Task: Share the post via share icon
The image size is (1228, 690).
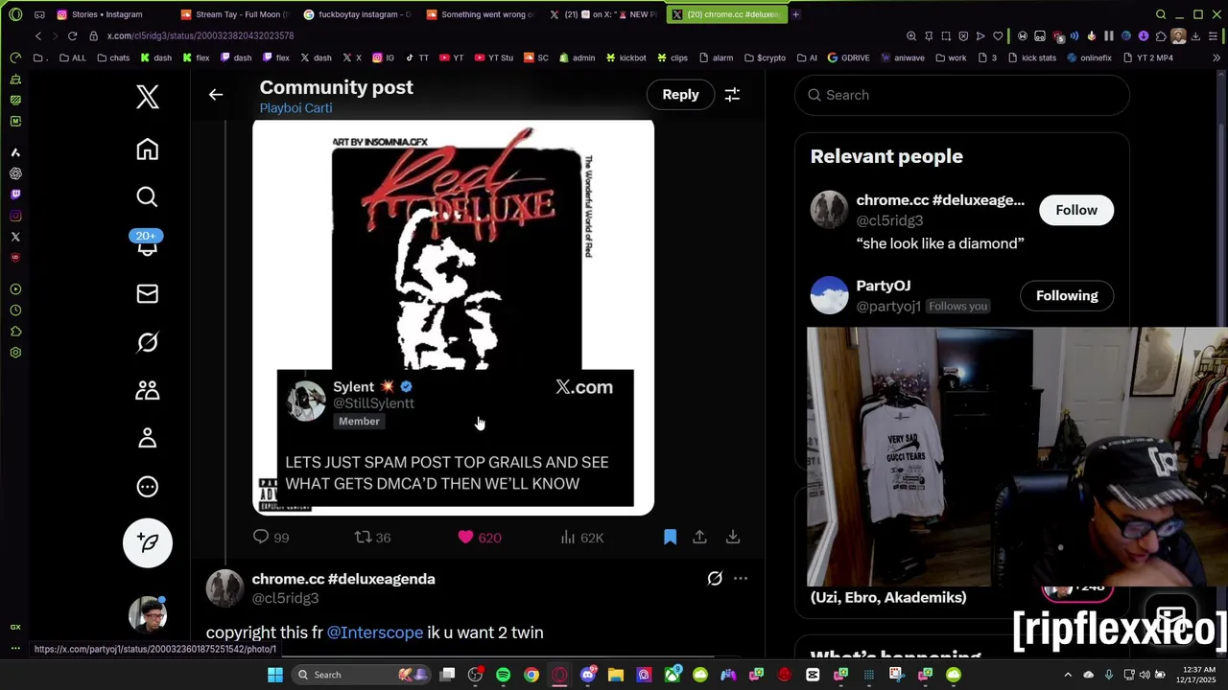Action: pyautogui.click(x=700, y=538)
